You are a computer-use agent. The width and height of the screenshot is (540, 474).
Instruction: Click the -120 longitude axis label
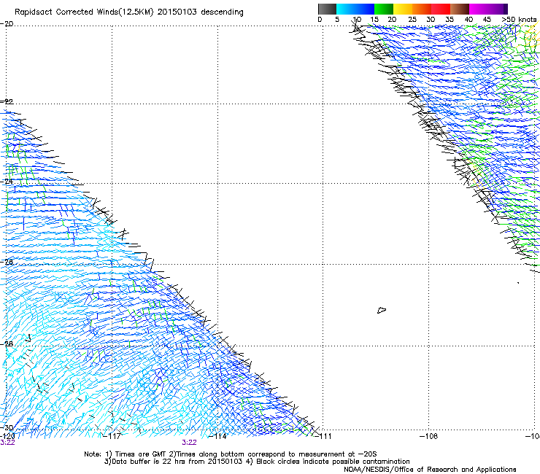coord(7,436)
